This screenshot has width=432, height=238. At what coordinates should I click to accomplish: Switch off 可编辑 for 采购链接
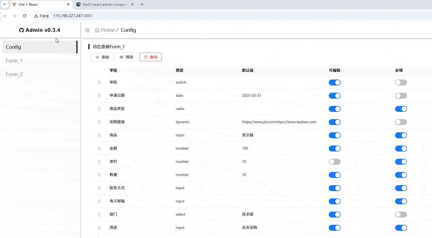tap(335, 122)
